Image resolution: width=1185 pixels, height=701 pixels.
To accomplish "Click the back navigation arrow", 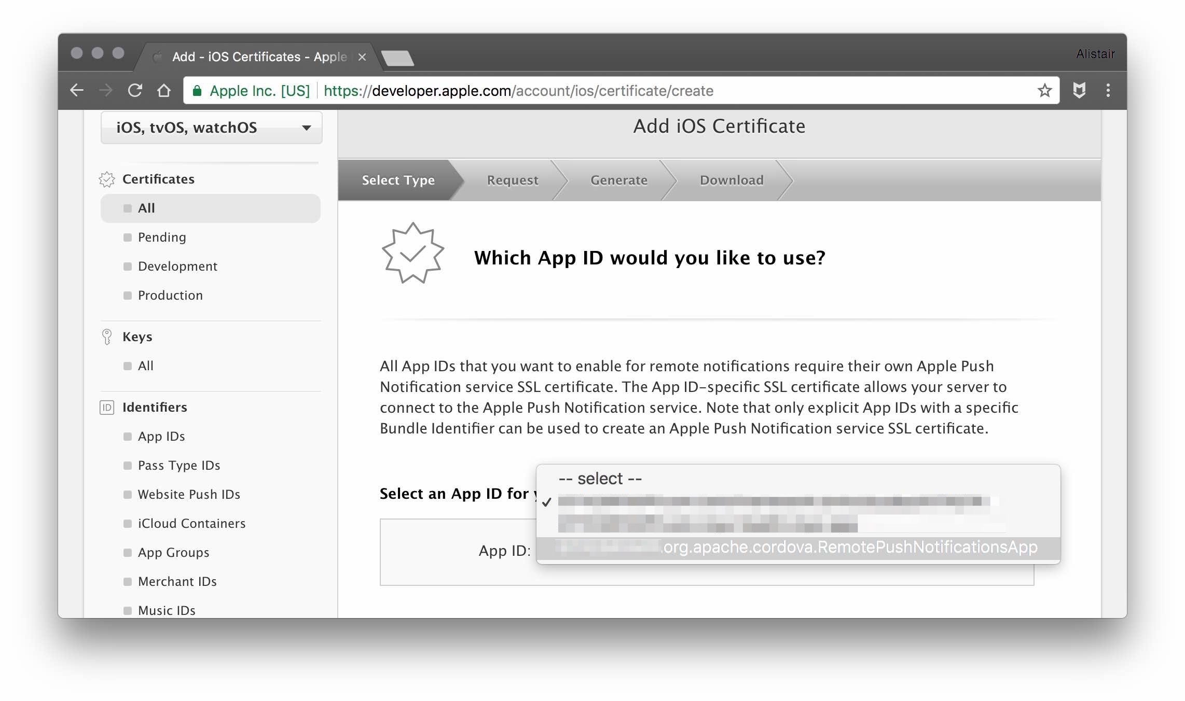I will 77,90.
